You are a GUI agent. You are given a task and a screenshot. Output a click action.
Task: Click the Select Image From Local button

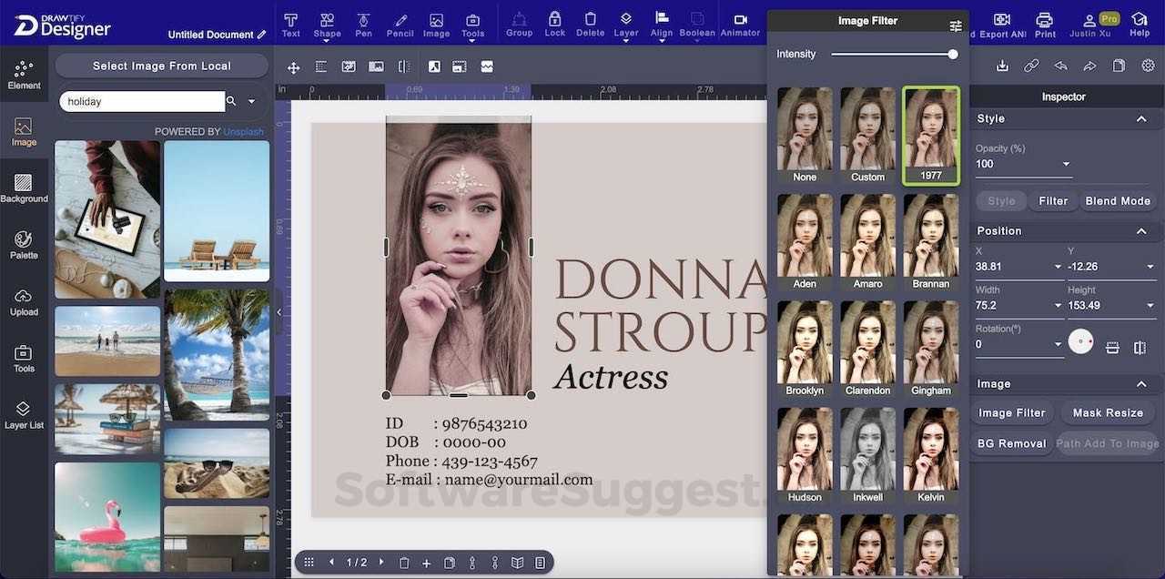click(x=161, y=66)
